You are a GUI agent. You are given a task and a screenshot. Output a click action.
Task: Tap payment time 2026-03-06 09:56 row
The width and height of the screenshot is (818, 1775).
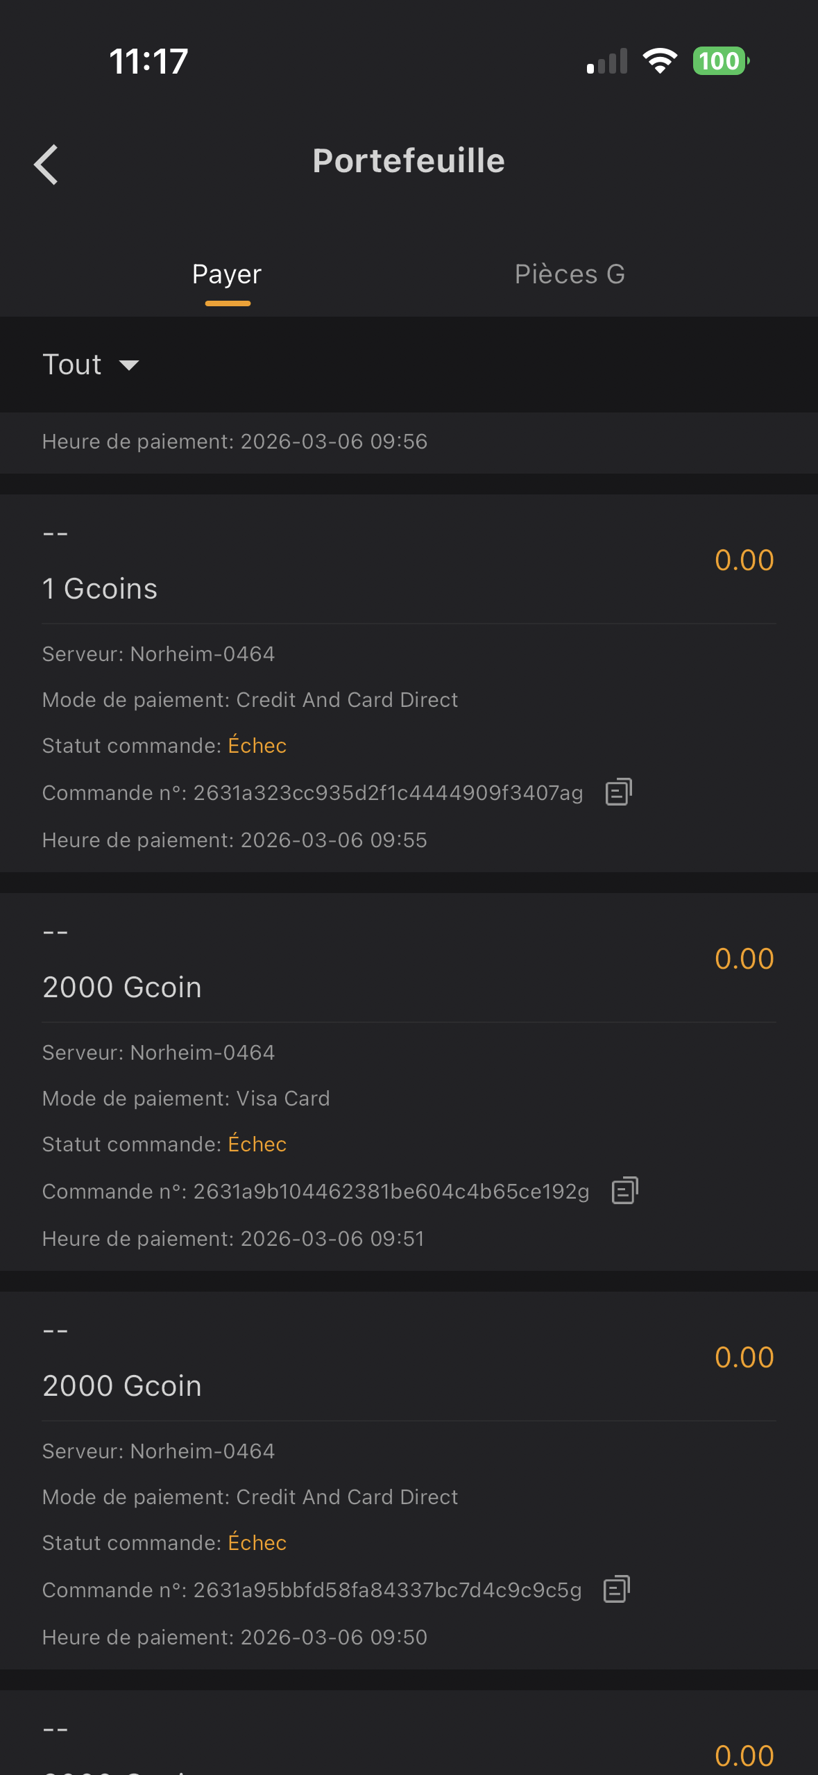235,442
